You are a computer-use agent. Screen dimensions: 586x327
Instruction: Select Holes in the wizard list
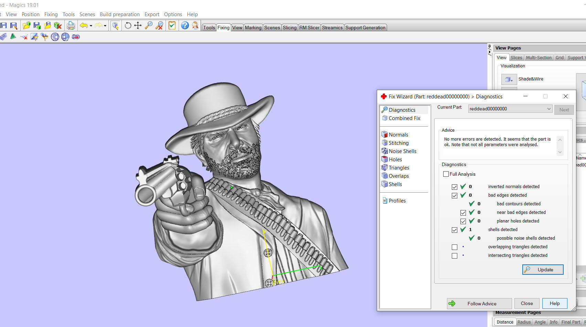(395, 159)
